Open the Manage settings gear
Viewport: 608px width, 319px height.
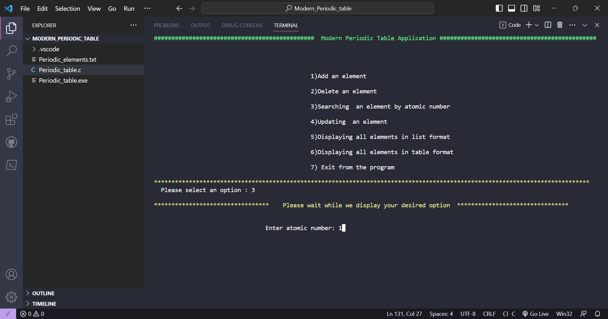pyautogui.click(x=11, y=297)
